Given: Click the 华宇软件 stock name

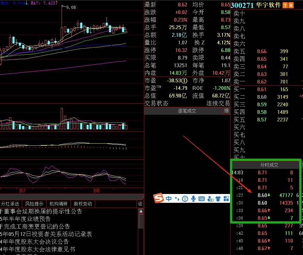Looking at the screenshot, I should (x=268, y=5).
